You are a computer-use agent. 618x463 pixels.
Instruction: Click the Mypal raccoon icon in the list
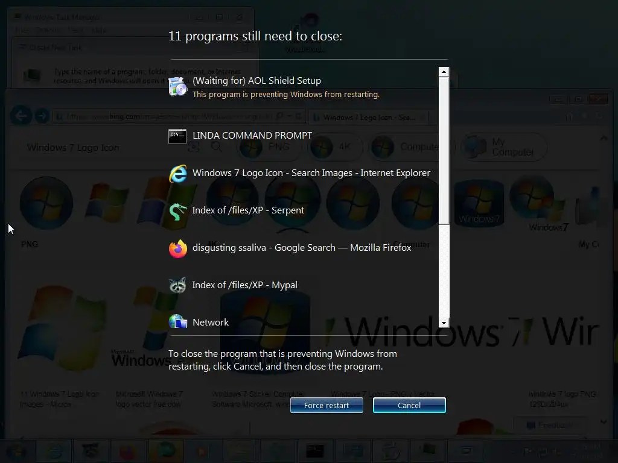click(x=178, y=285)
